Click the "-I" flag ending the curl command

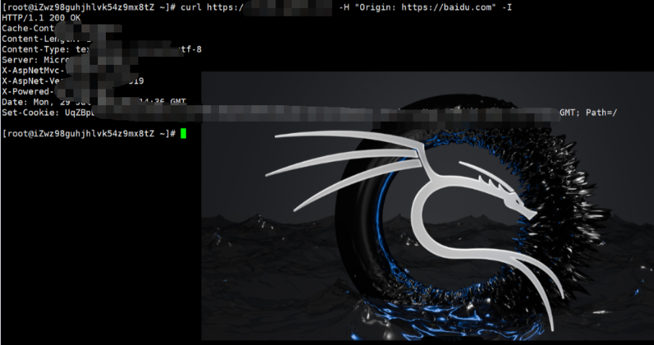[x=507, y=7]
